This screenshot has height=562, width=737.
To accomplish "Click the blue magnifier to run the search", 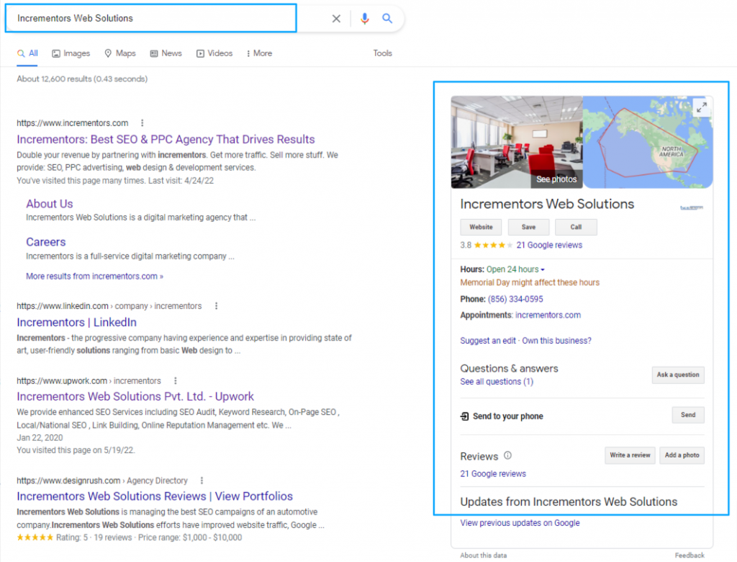I will (387, 17).
